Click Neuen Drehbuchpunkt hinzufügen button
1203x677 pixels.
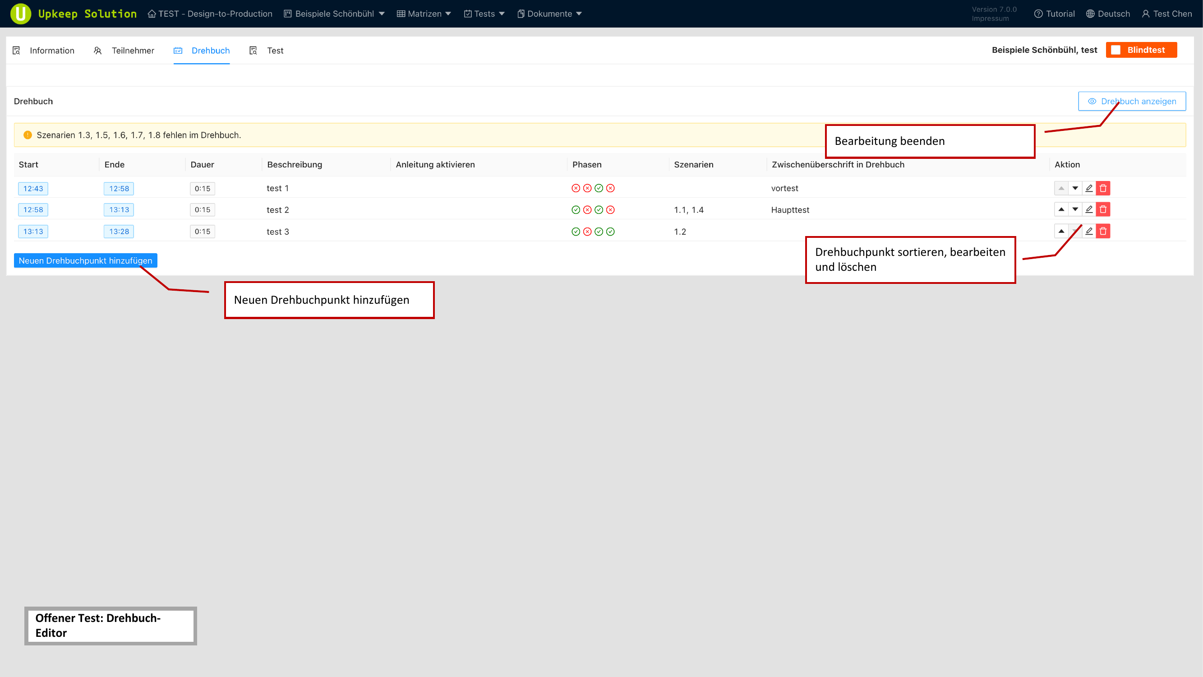click(x=85, y=261)
